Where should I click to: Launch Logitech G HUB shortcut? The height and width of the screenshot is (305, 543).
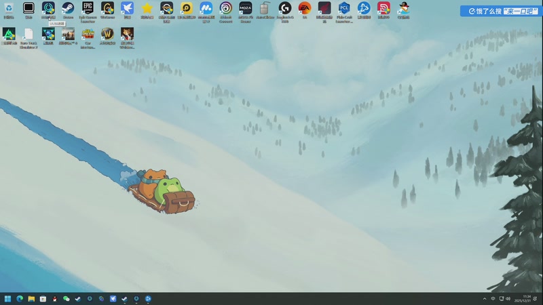point(285,12)
